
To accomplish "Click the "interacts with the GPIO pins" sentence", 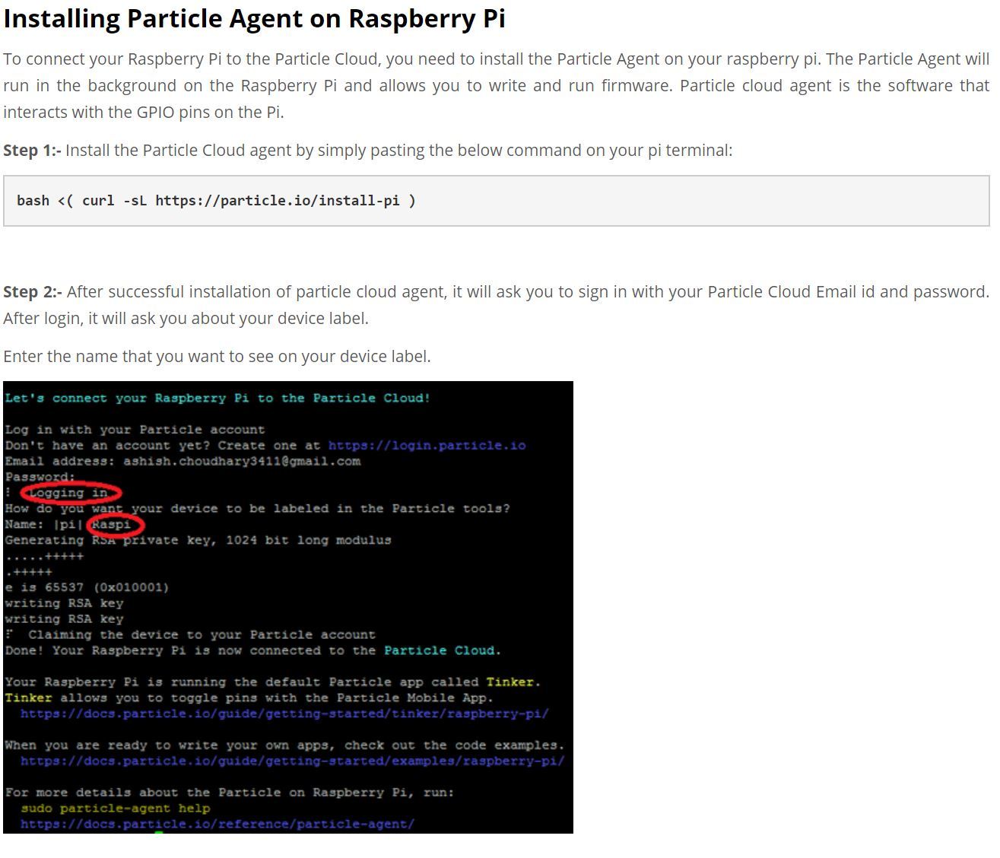I will [x=144, y=112].
